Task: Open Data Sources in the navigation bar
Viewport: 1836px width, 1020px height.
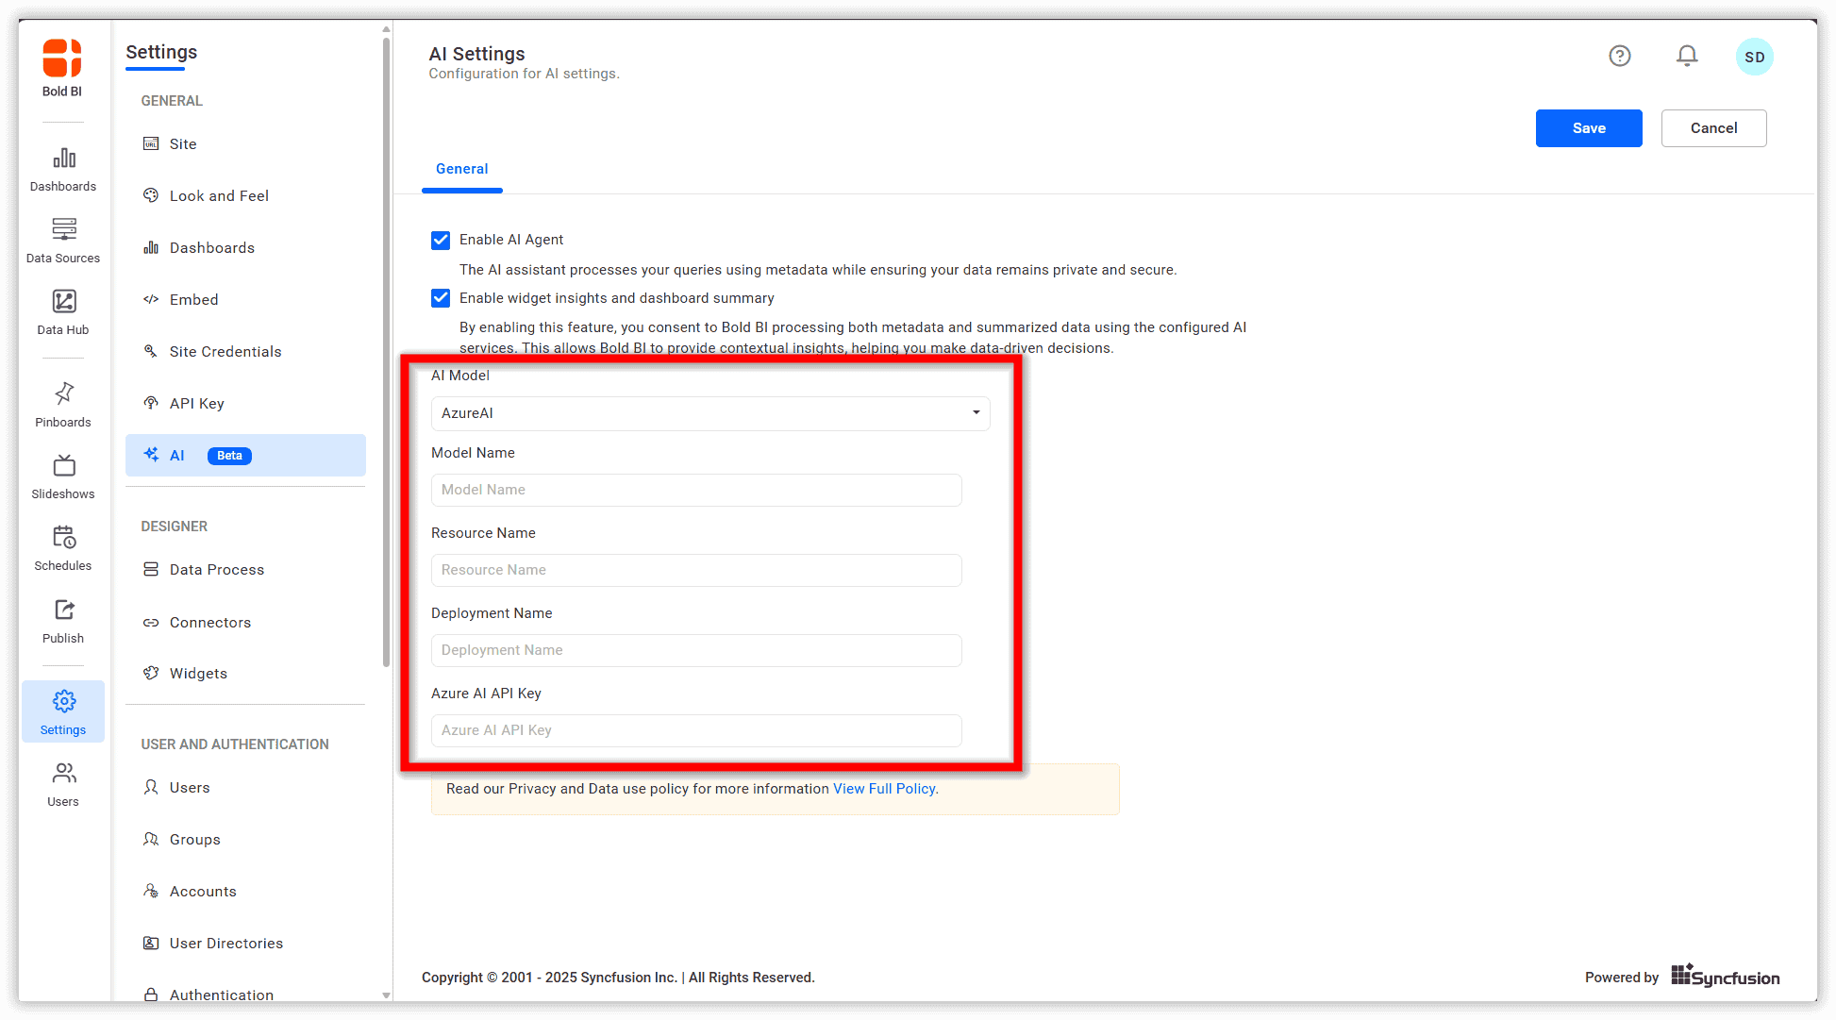Action: (63, 242)
